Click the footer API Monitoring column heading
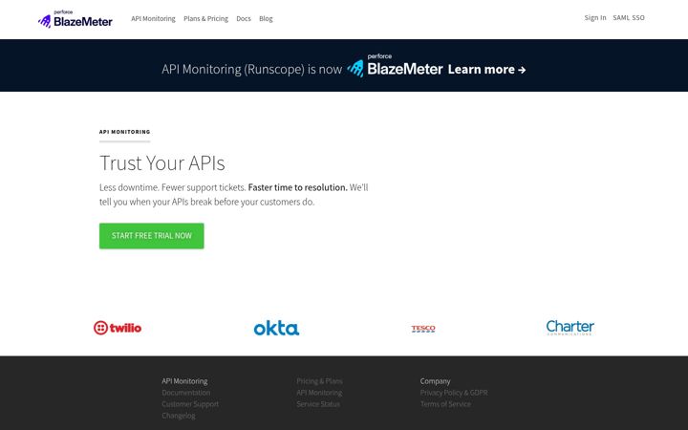This screenshot has height=430, width=688. (184, 381)
